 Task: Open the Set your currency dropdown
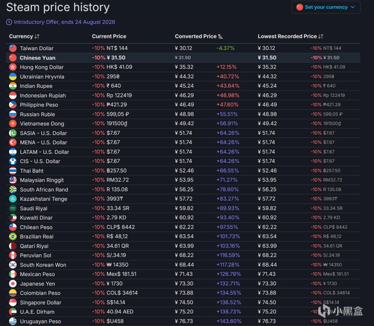click(326, 7)
